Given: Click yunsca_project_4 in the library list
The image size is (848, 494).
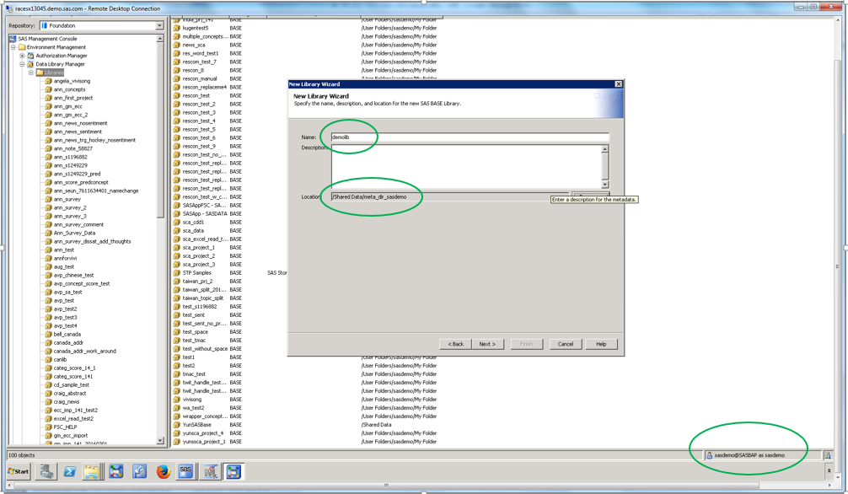Looking at the screenshot, I should click(x=203, y=433).
